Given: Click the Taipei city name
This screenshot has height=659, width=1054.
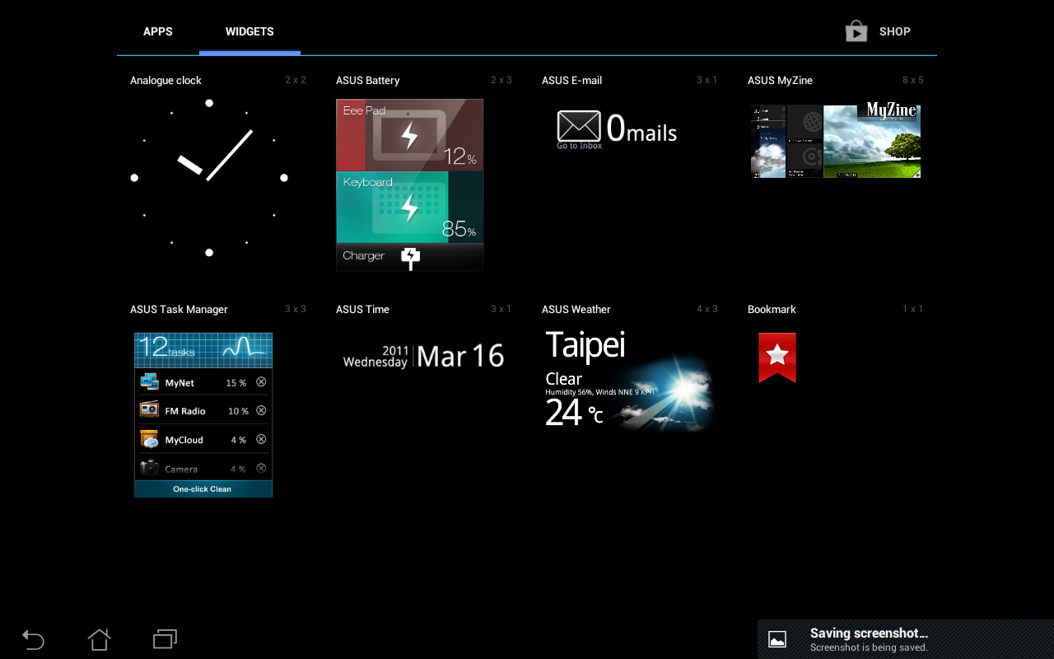Looking at the screenshot, I should point(585,346).
